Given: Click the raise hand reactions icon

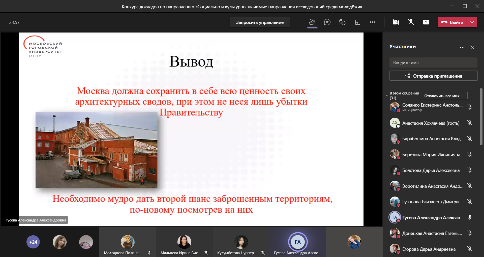Looking at the screenshot, I should tap(342, 22).
